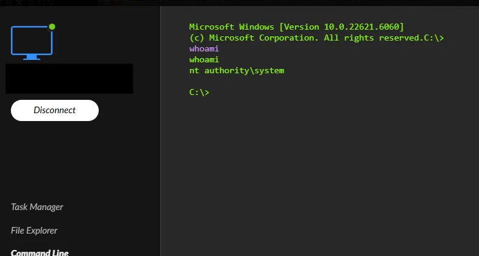Click the C:\> after rights reserved

point(434,38)
